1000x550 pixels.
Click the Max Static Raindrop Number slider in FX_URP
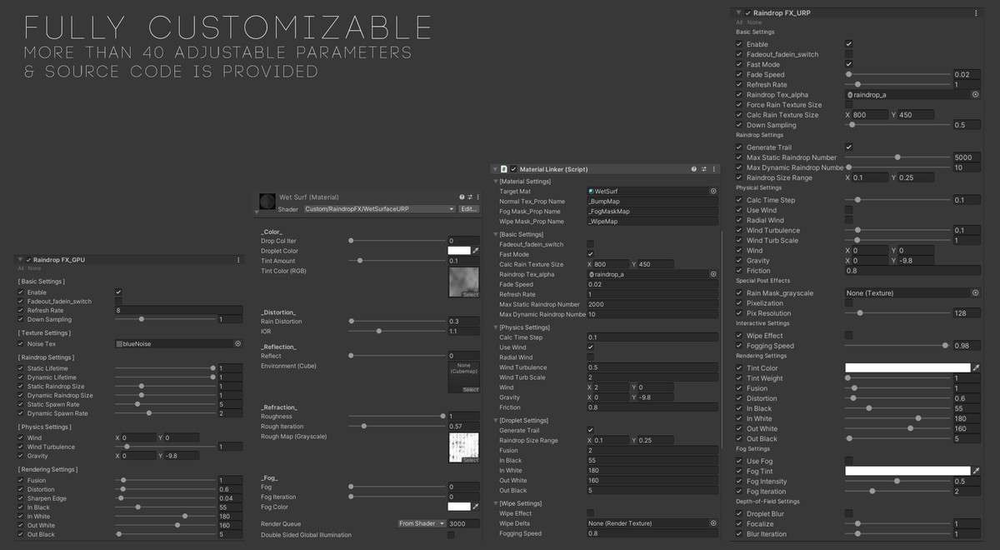coord(898,157)
